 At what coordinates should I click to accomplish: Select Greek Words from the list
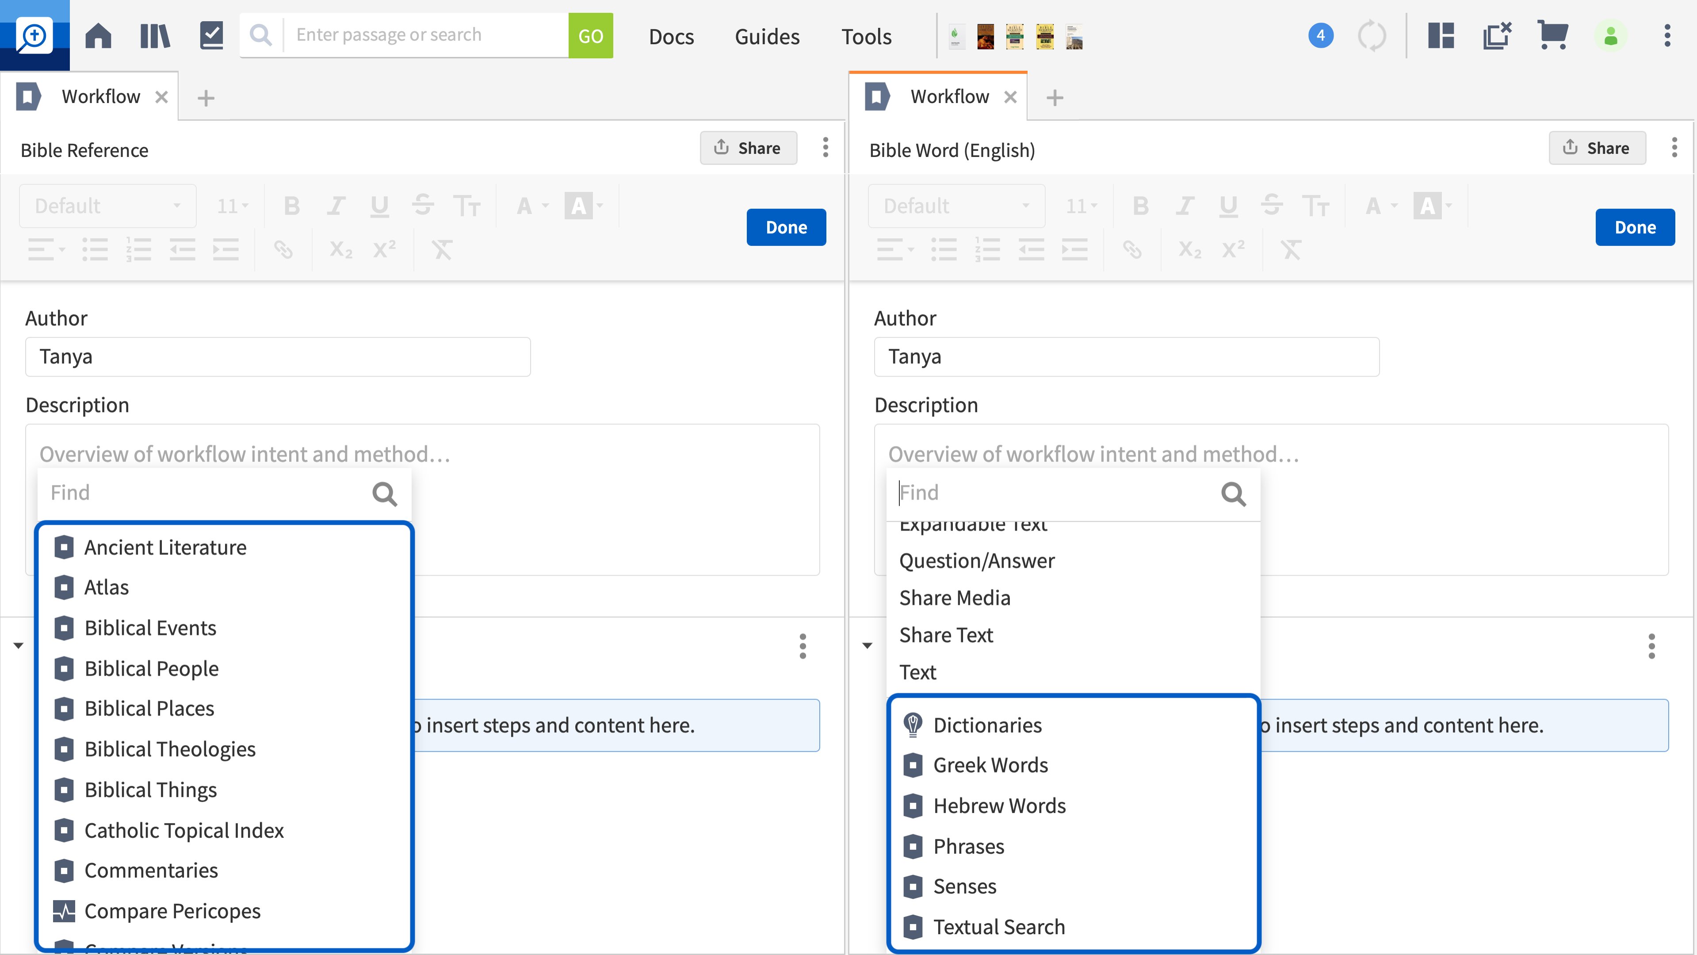coord(991,764)
